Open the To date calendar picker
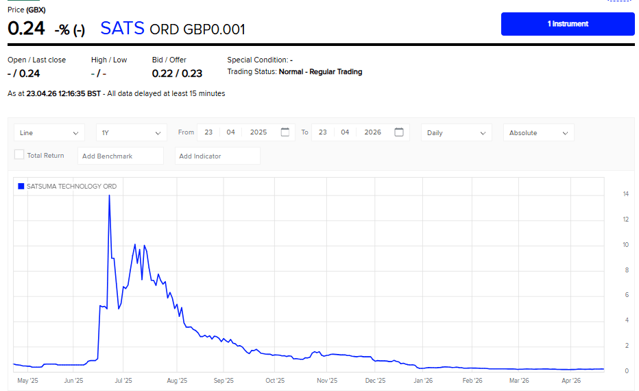The height and width of the screenshot is (391, 639). point(399,132)
